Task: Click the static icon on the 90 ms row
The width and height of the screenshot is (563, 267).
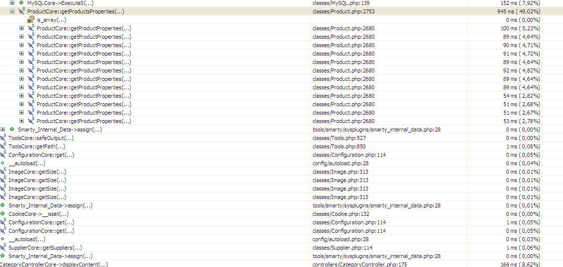Action: 31,45
